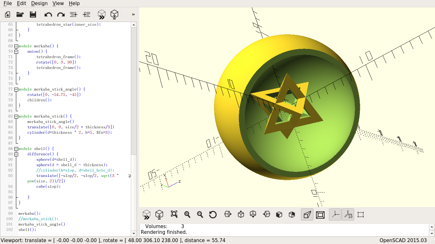Click the View All zoom icon
Image resolution: width=435 pixels, height=244 pixels.
[x=174, y=214]
